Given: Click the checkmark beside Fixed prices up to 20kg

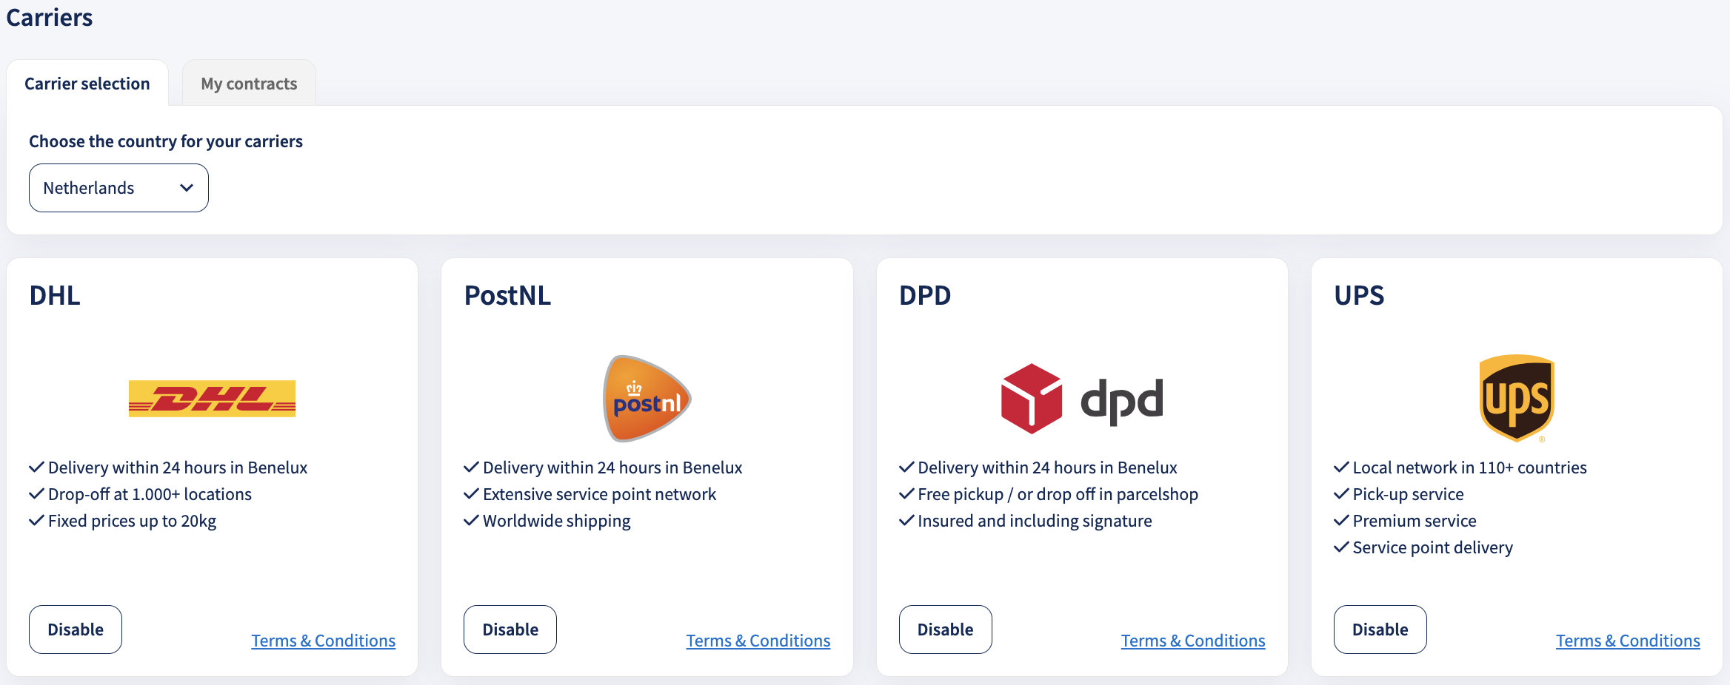Looking at the screenshot, I should coord(36,521).
